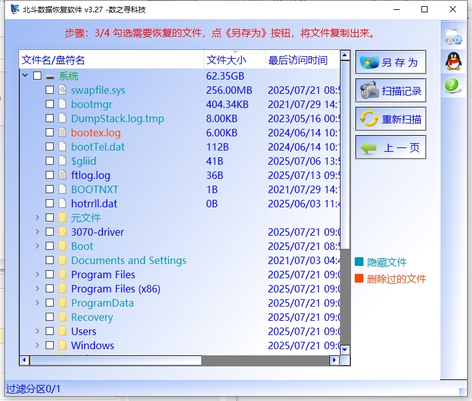Click the teal 隐藏文件 legend swatch
472x401 pixels.
(359, 262)
